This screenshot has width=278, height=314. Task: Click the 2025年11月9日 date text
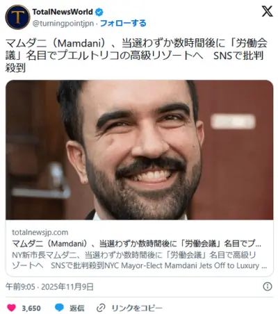67,287
